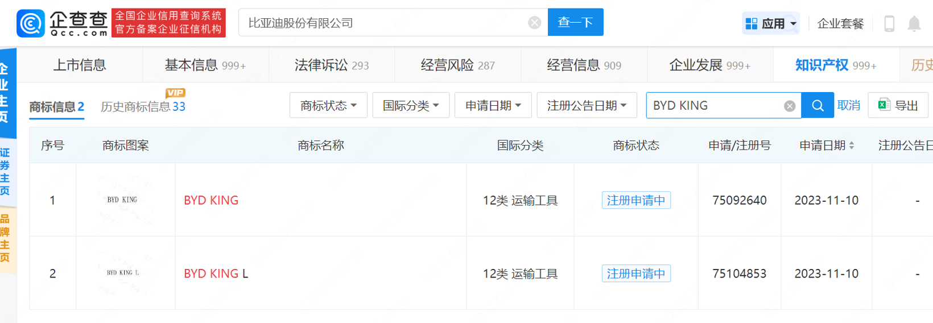Select 历史商标信息 sub-tab
Screen dimensions: 933x323
pos(143,106)
